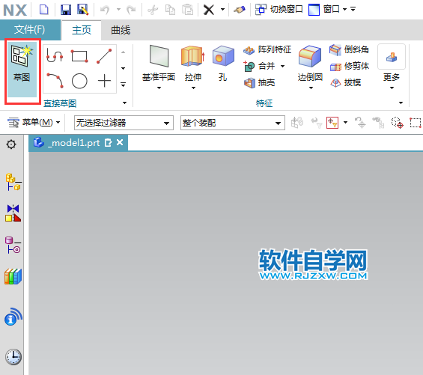Close the _model1.prt tab
This screenshot has height=375, width=423.
(x=120, y=142)
